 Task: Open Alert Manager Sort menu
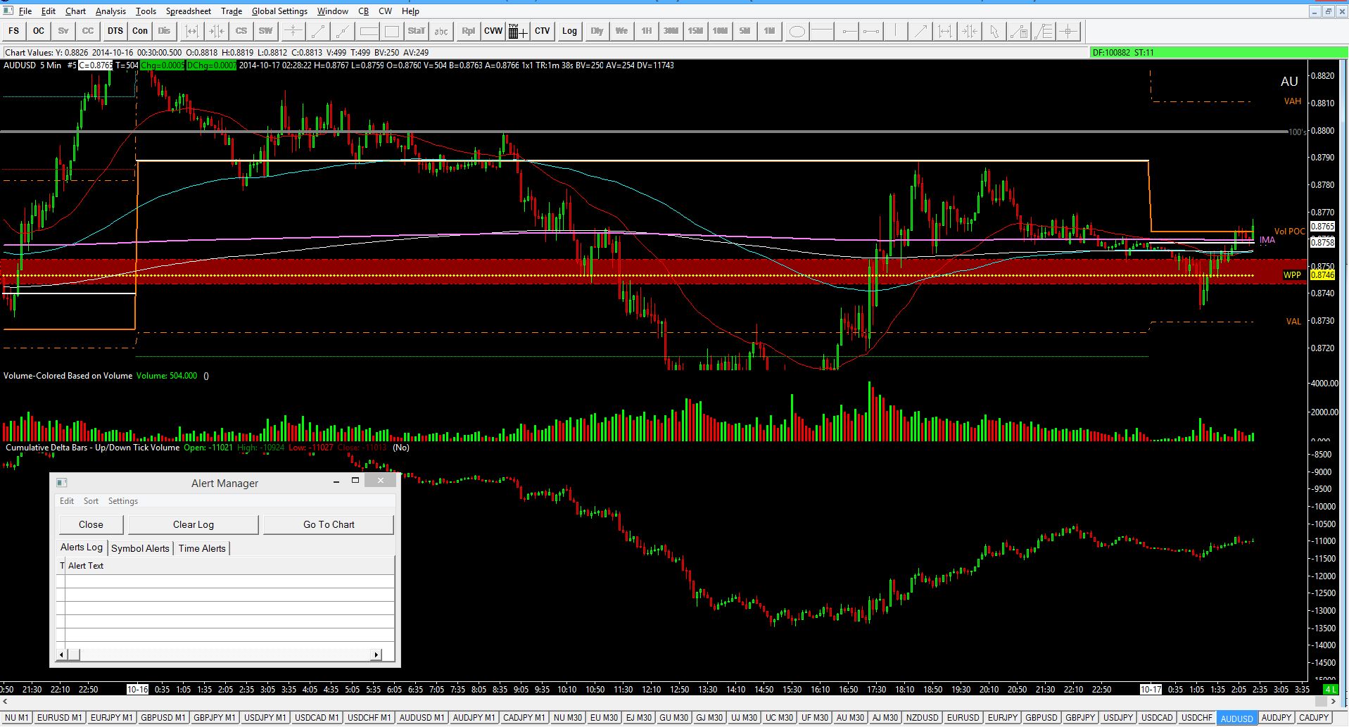click(x=91, y=501)
